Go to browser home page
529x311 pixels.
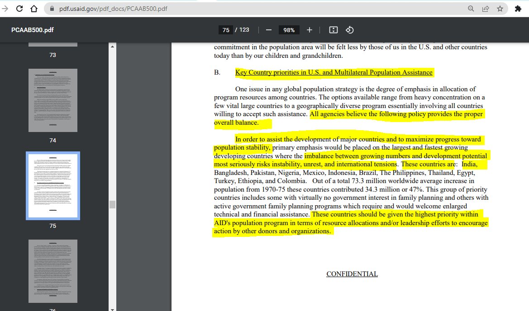click(34, 9)
